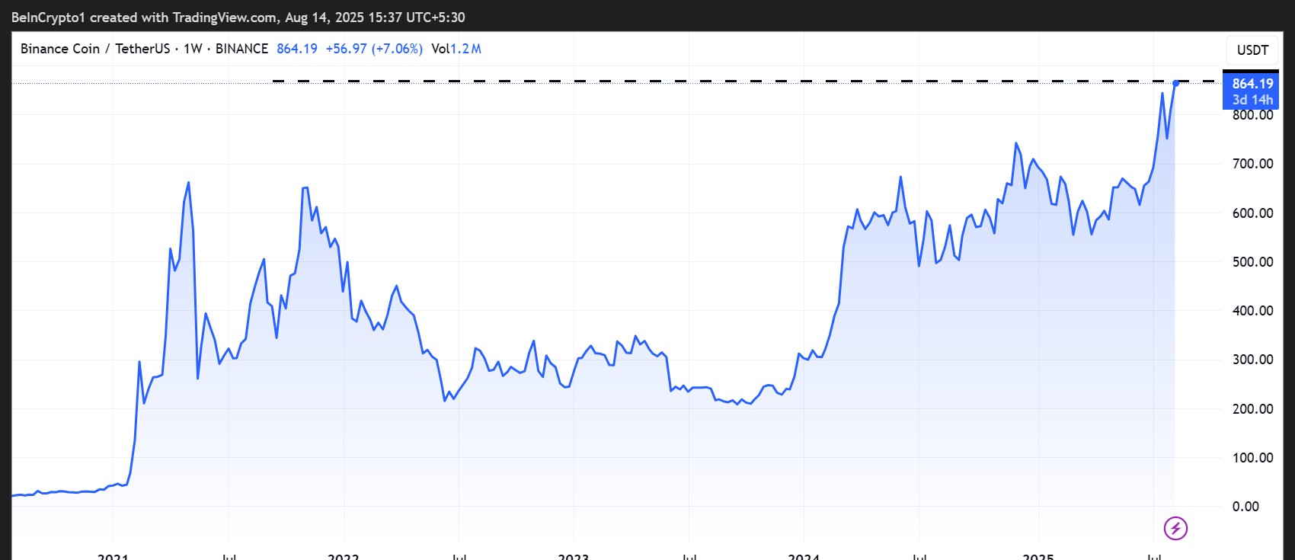Click the purple lightning bolt icon
Screen dimensions: 1295x560
click(1175, 528)
